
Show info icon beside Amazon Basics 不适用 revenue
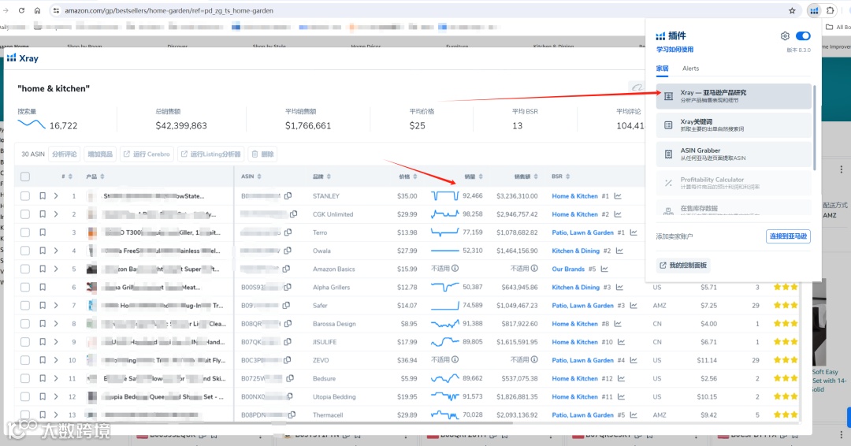[x=534, y=268]
